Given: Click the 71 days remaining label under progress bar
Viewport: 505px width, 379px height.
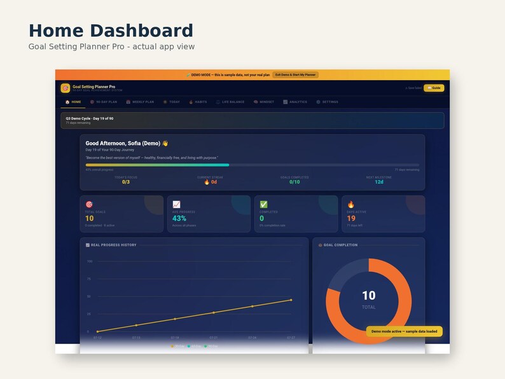Looking at the screenshot, I should coord(407,170).
